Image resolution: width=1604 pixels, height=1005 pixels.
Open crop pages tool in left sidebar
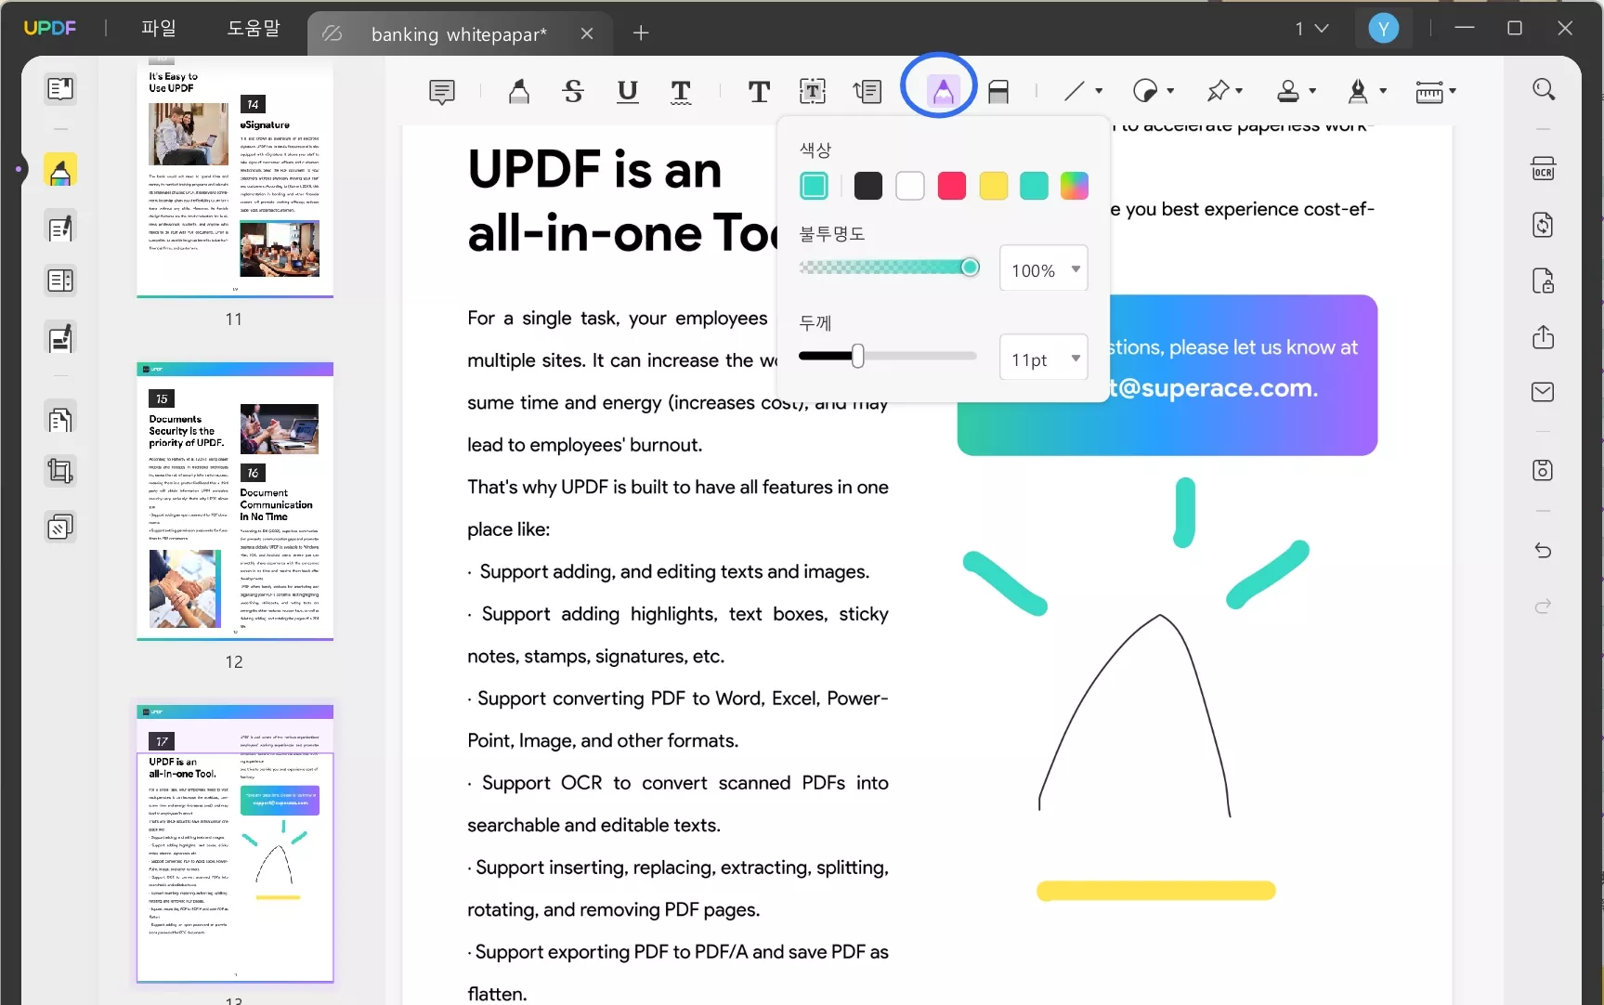point(60,472)
